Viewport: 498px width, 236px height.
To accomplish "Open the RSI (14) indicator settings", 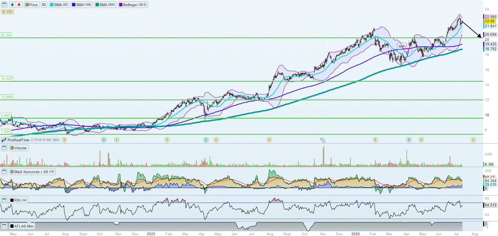I will click(18, 200).
